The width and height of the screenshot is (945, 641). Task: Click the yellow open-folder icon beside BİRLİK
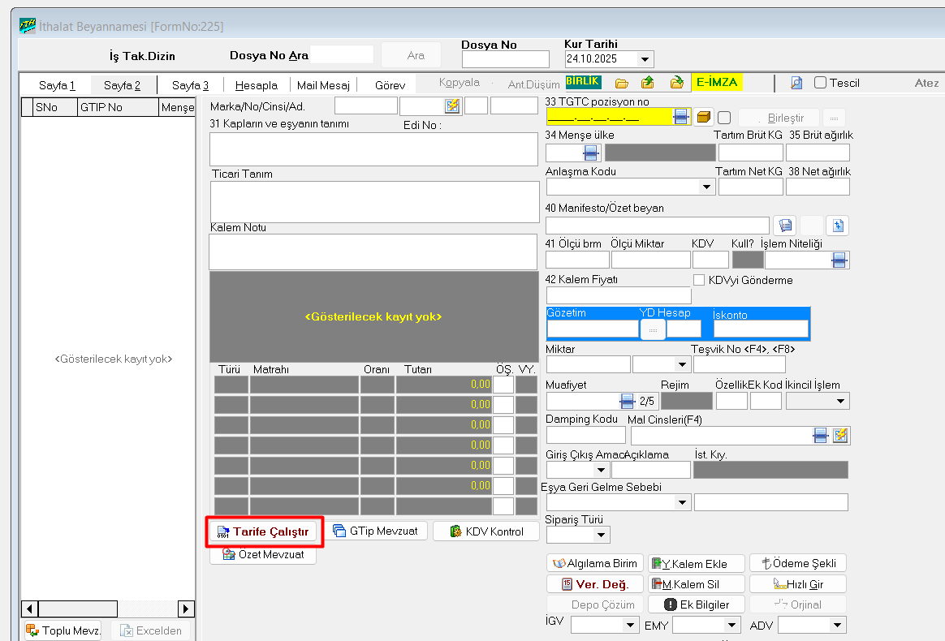tap(622, 83)
